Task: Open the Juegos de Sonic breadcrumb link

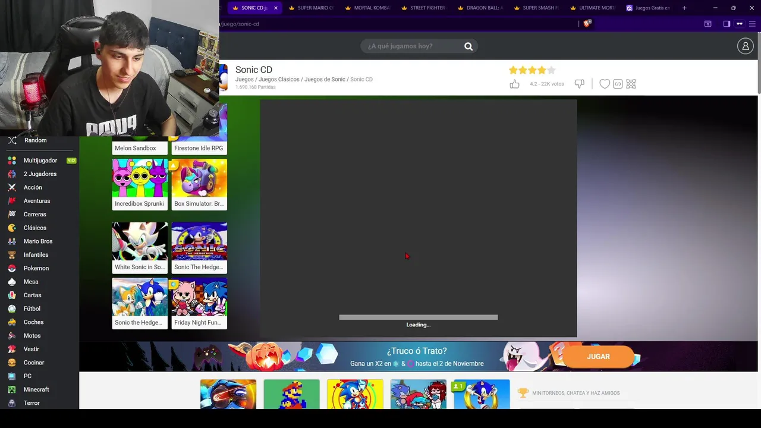Action: tap(325, 79)
